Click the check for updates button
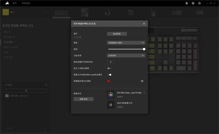The width and height of the screenshot is (219, 134). coord(117,34)
